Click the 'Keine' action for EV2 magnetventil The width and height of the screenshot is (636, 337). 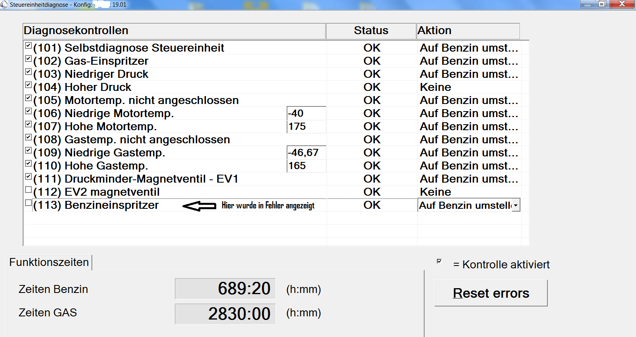click(x=435, y=192)
